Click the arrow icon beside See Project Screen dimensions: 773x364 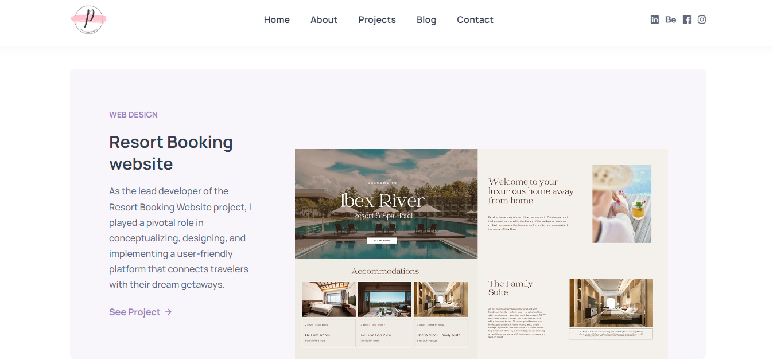[x=168, y=311]
